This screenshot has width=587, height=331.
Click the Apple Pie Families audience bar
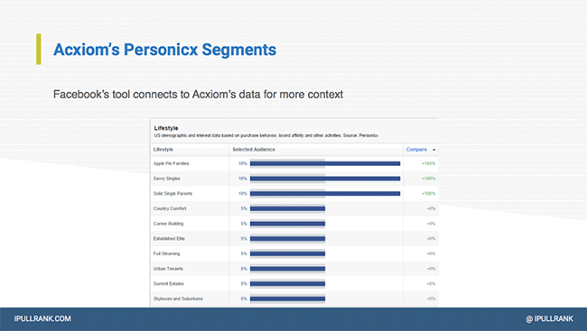(x=325, y=163)
